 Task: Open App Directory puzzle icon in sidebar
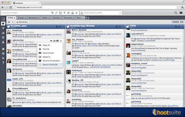3,49
